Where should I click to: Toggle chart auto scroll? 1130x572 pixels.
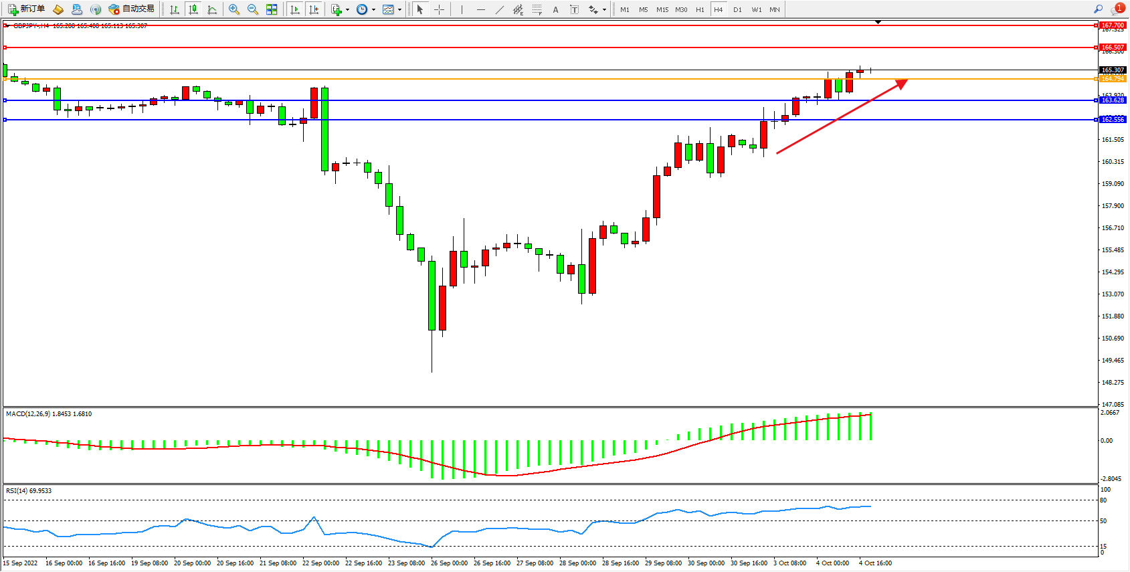[x=295, y=9]
